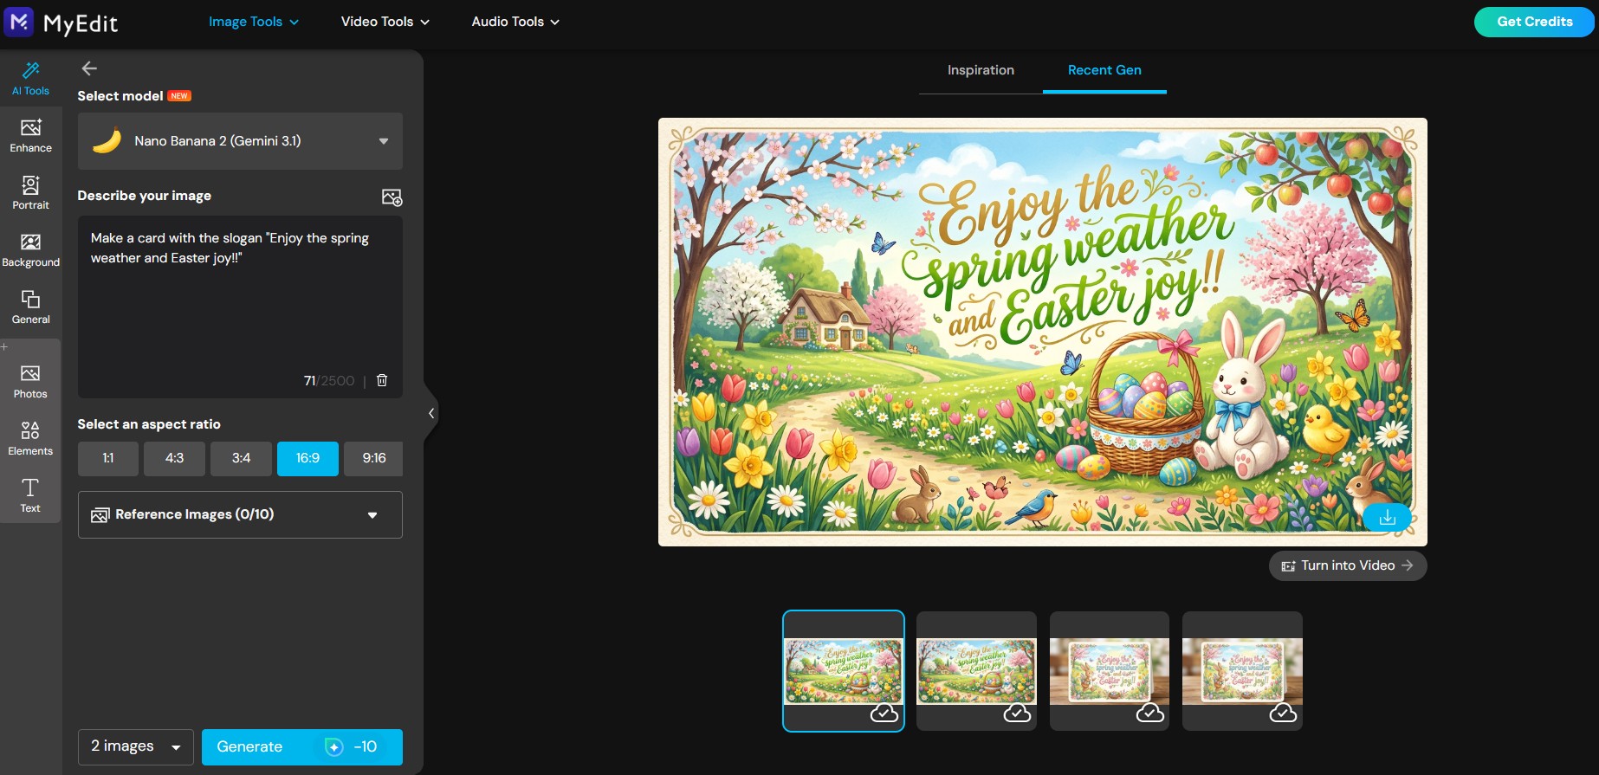
Task: Click the add image icon beside Describe your image
Action: pyautogui.click(x=392, y=197)
